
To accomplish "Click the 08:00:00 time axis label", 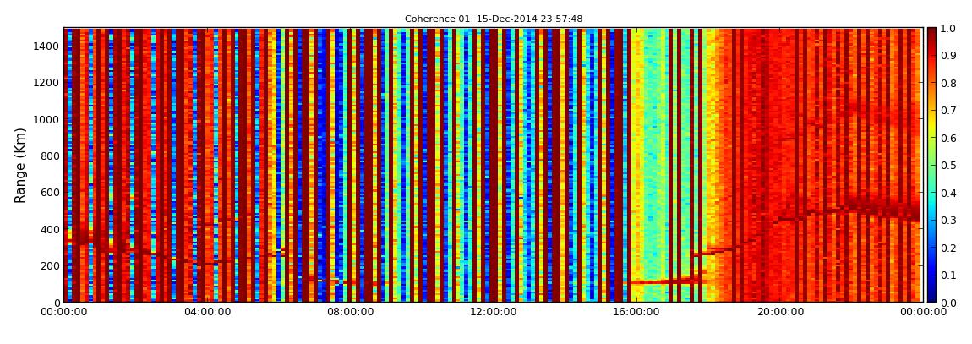I will (350, 312).
